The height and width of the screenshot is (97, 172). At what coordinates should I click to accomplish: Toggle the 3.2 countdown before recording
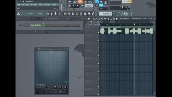click(80, 2)
